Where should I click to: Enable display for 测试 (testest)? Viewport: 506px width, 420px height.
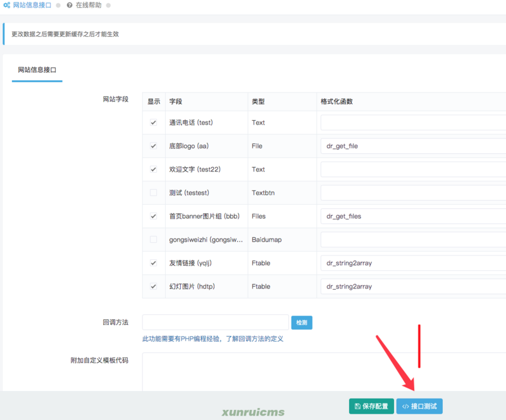point(153,193)
